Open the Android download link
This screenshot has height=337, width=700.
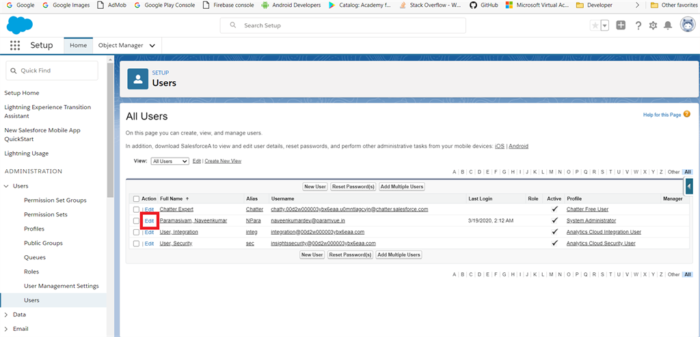pyautogui.click(x=518, y=146)
